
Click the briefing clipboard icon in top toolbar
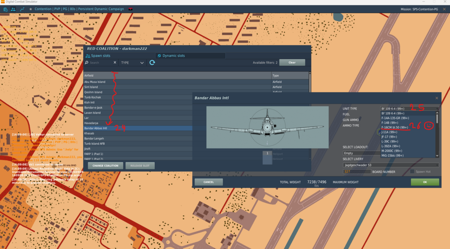click(x=5, y=9)
